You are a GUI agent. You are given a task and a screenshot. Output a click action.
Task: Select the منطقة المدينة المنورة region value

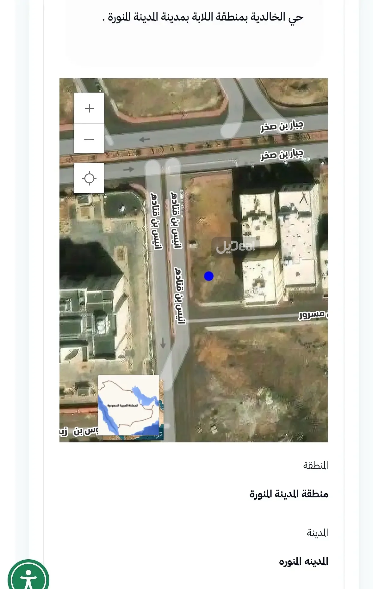[289, 494]
